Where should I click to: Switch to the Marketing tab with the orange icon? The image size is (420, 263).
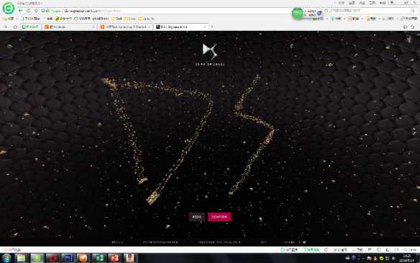125,27
